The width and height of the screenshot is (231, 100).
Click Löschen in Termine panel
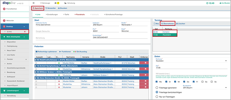pyautogui.click(x=181, y=23)
